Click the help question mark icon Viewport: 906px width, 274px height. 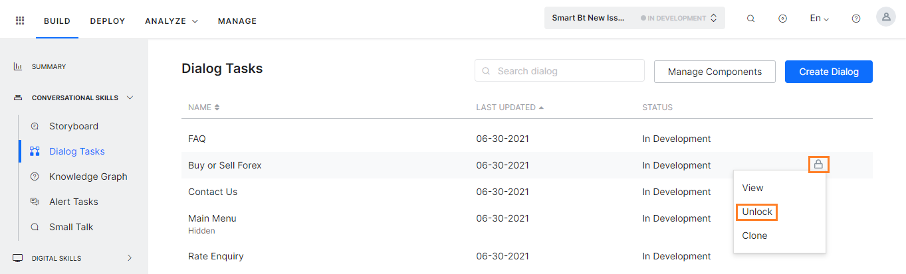(x=856, y=19)
